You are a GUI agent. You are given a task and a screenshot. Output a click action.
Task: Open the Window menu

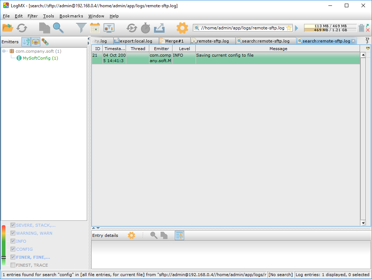click(x=96, y=16)
